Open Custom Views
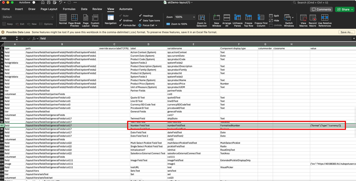356x181 pixels. (95, 20)
